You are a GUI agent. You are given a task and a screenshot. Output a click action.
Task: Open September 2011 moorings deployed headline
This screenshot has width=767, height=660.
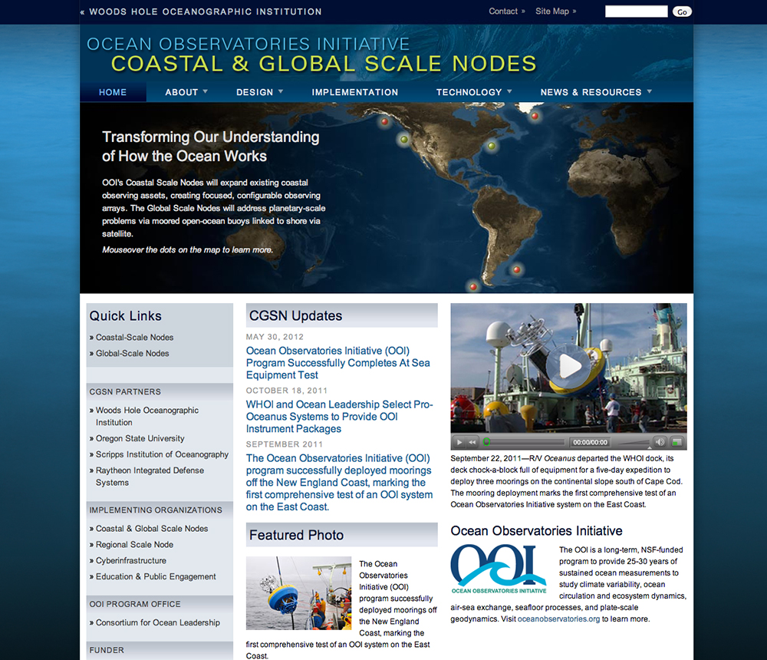click(339, 482)
